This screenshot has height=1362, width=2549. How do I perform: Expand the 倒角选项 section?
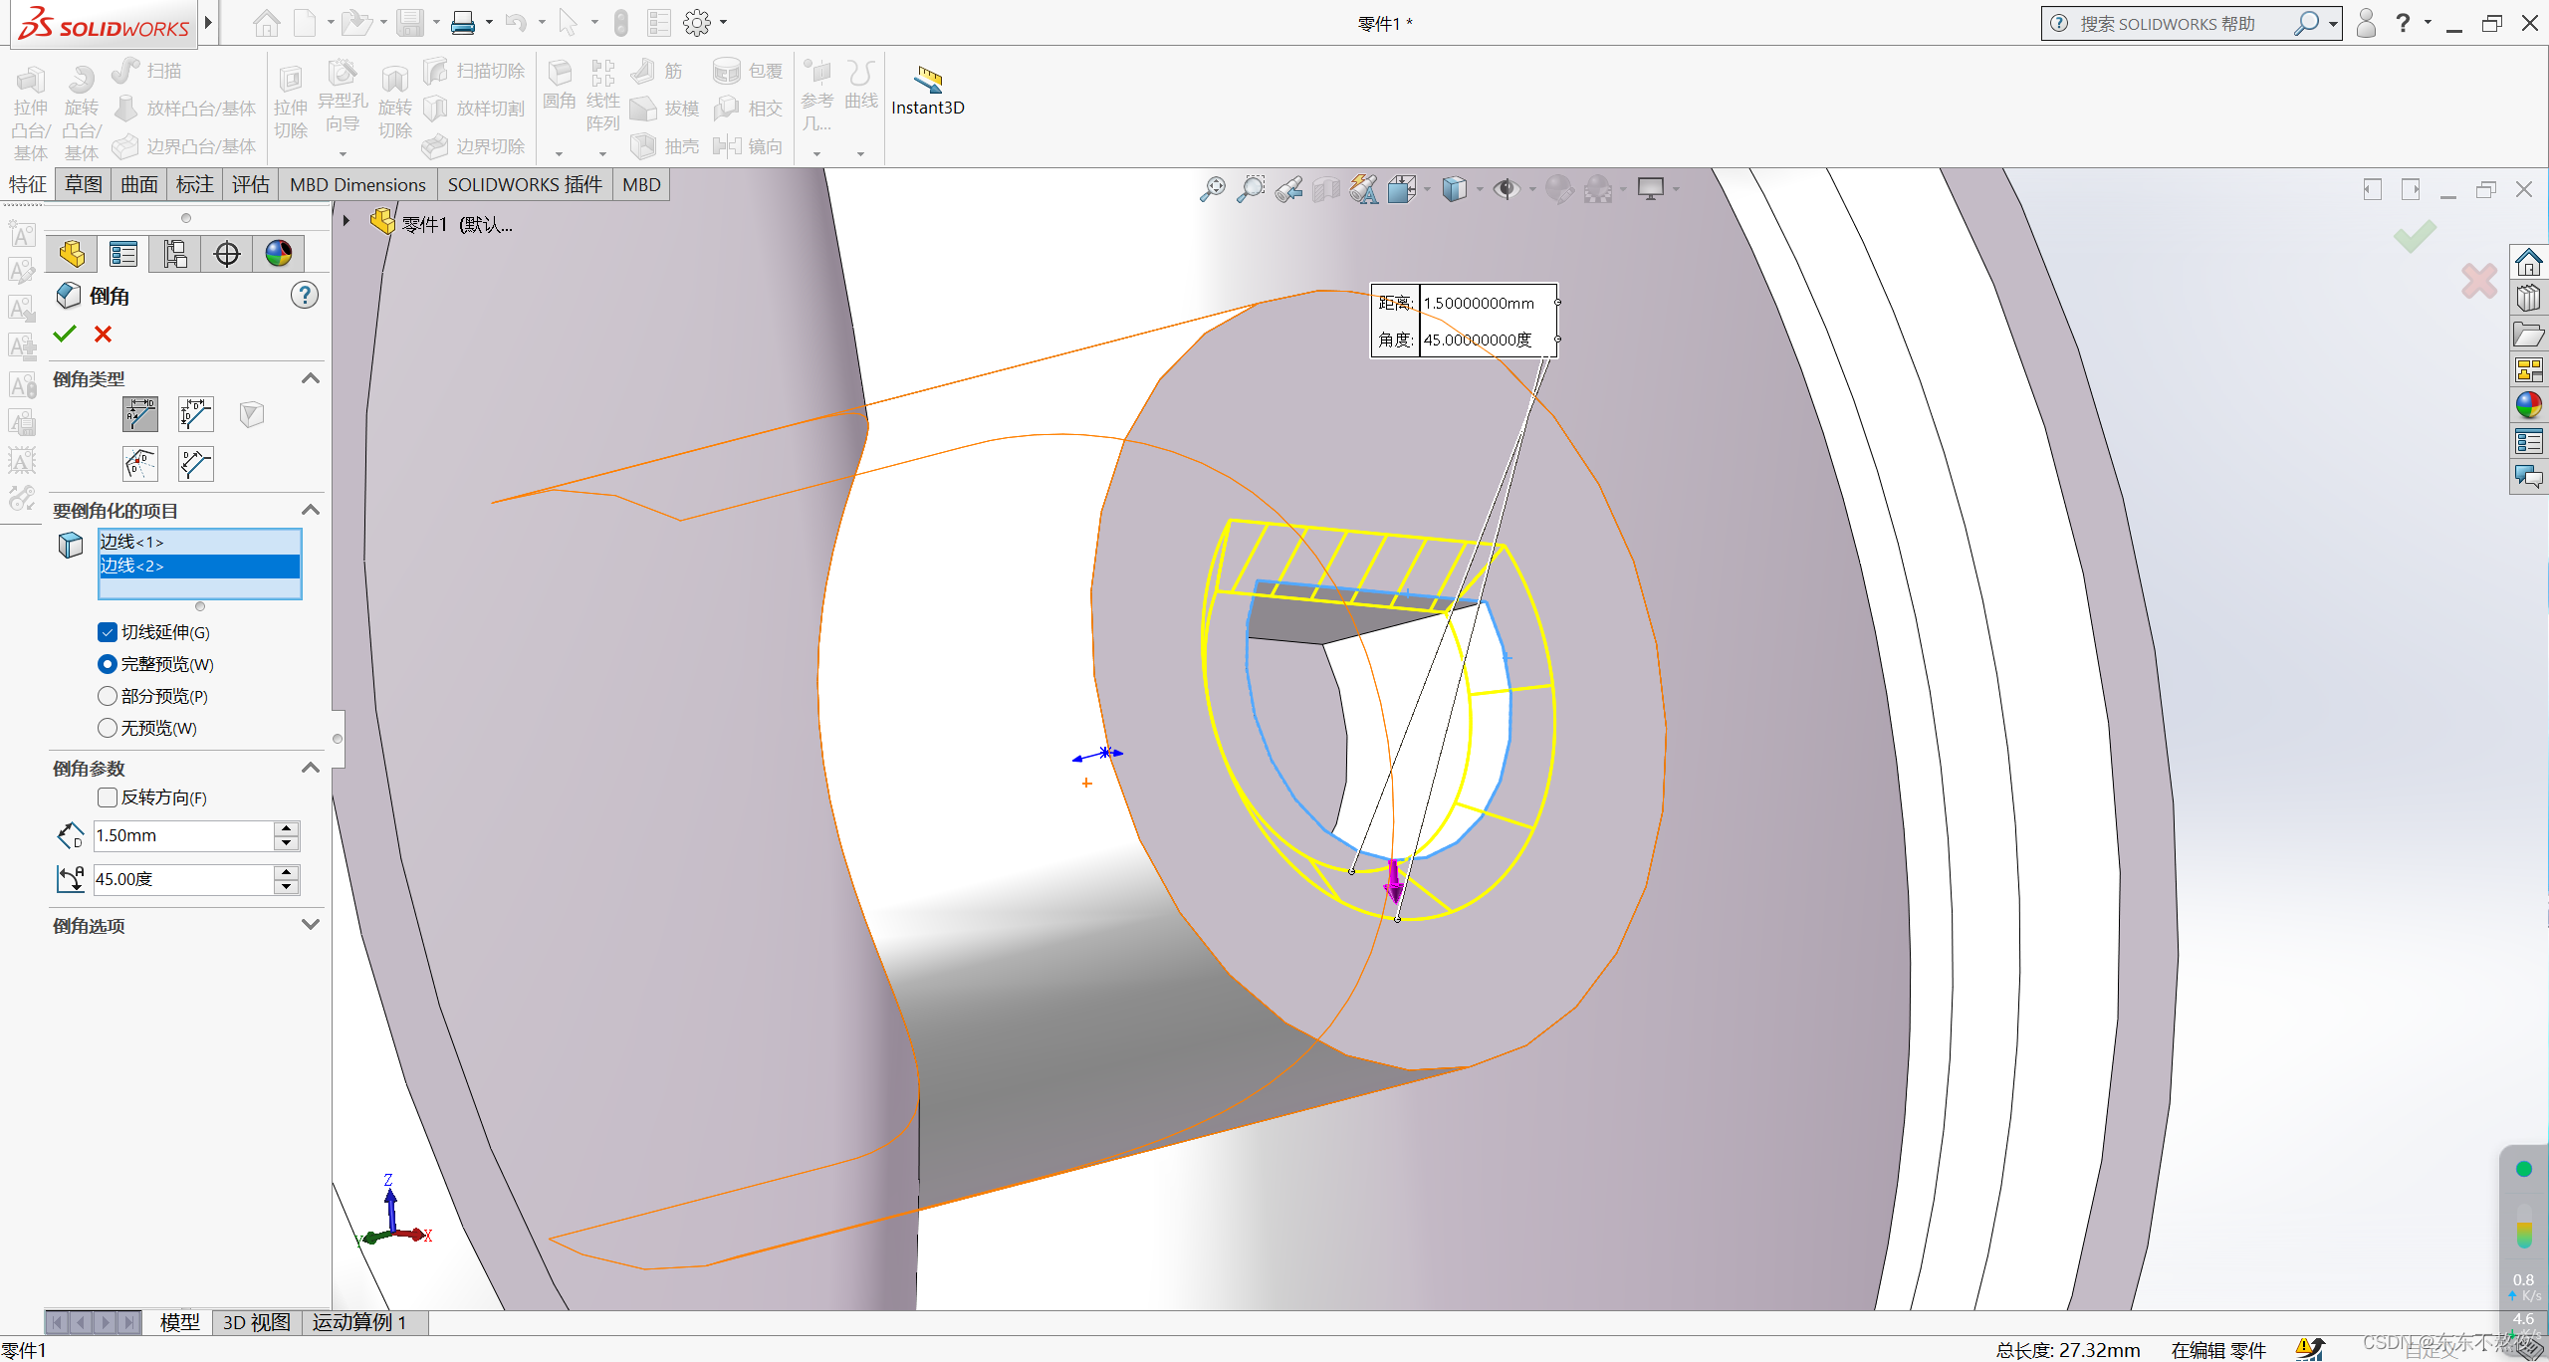pyautogui.click(x=311, y=924)
